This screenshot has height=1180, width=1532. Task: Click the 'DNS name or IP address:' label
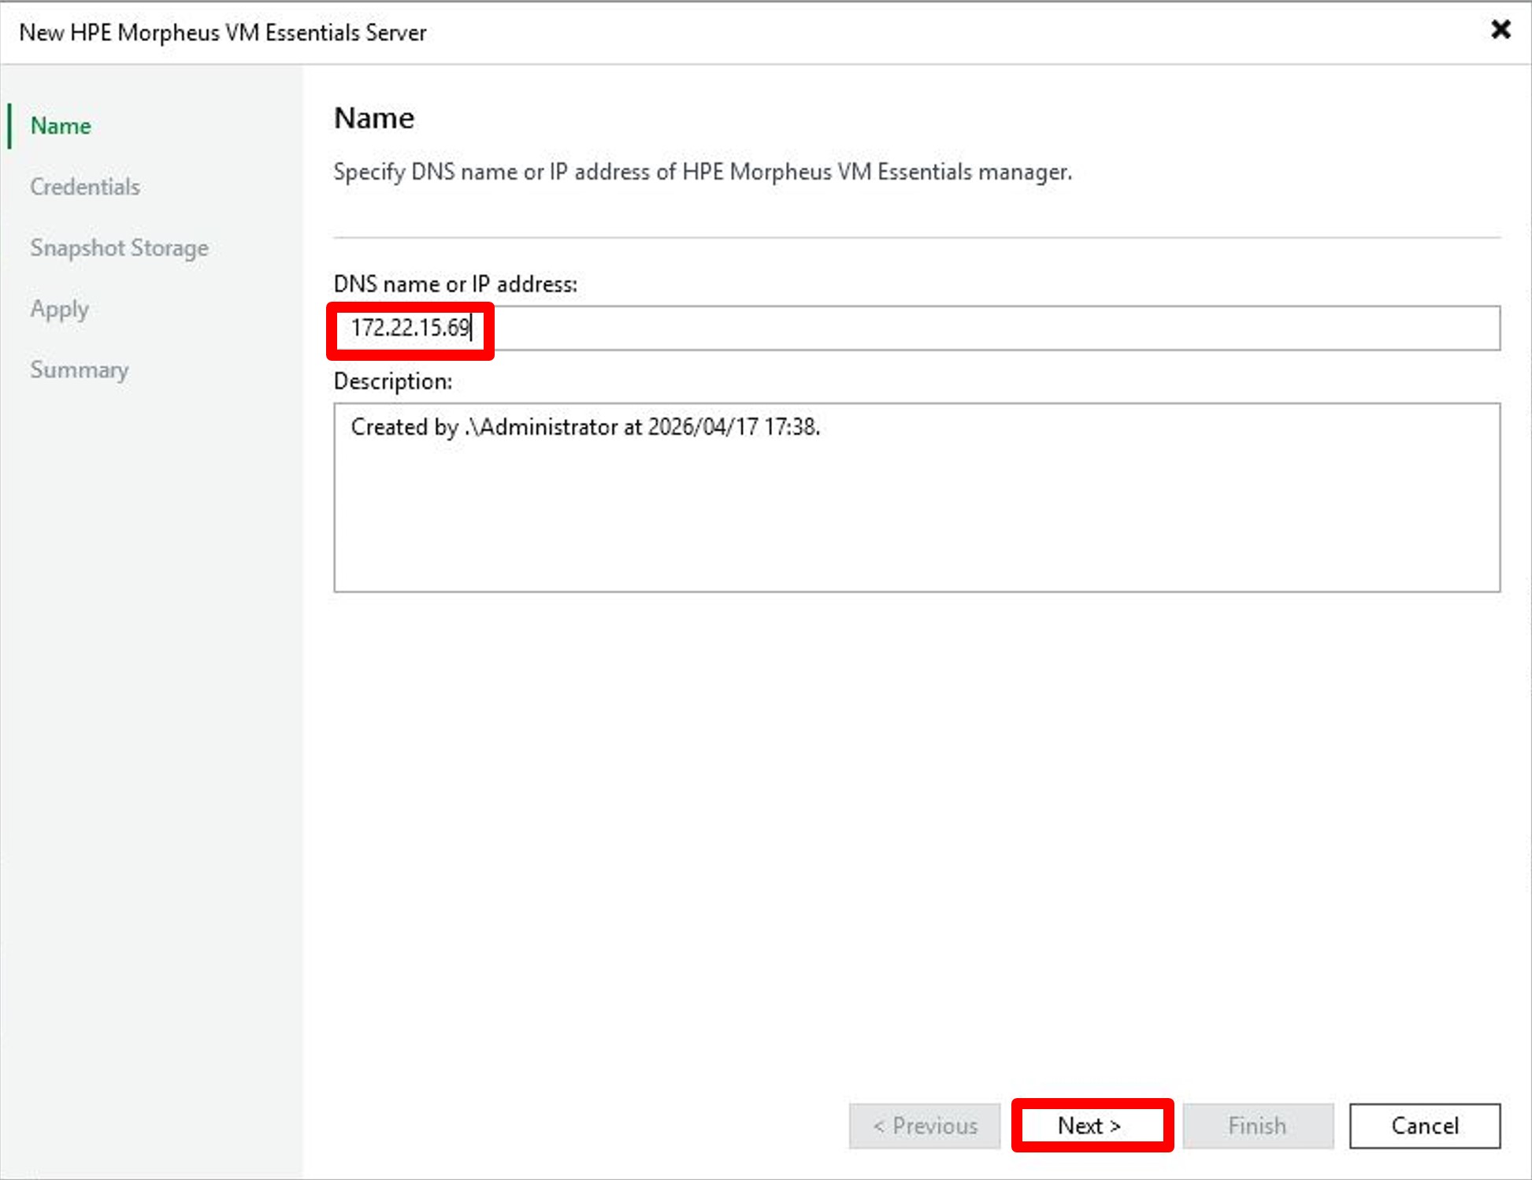tap(455, 284)
